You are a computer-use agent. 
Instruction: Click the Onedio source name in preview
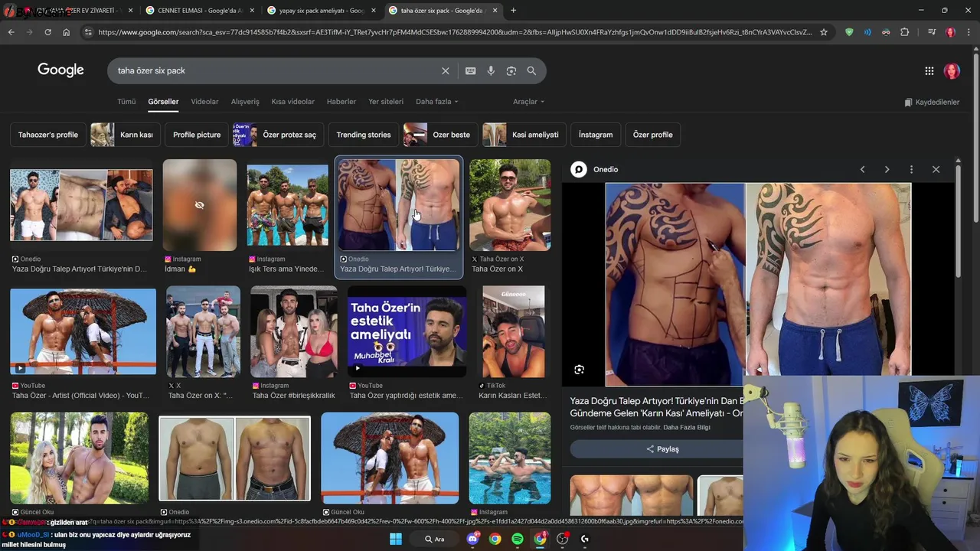point(606,169)
